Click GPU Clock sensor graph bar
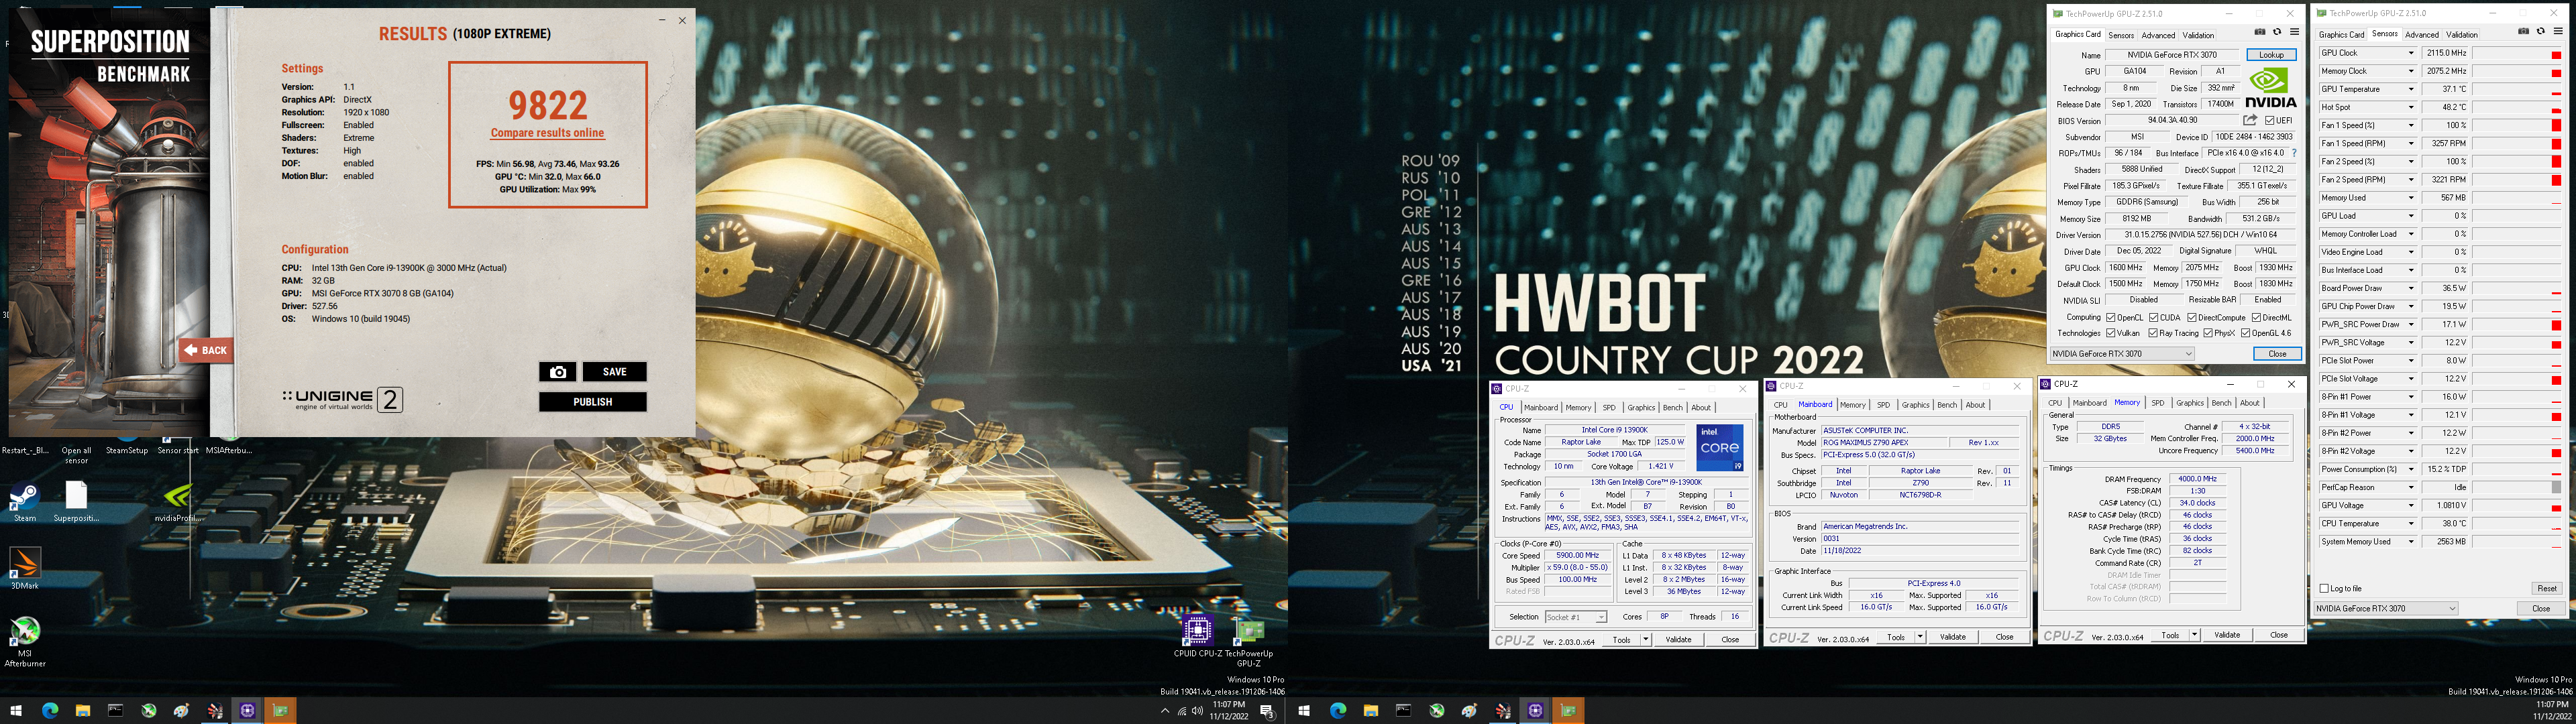Viewport: 2576px width, 724px height. coord(2517,53)
